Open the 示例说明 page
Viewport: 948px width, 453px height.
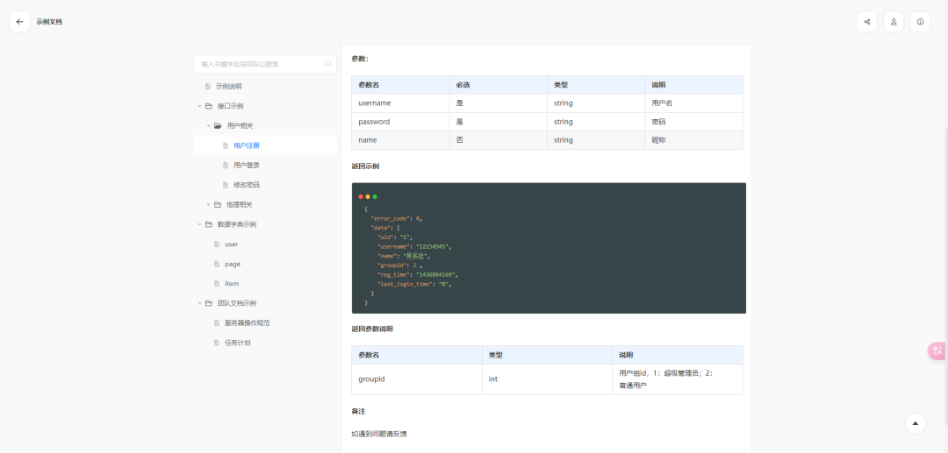pyautogui.click(x=228, y=87)
